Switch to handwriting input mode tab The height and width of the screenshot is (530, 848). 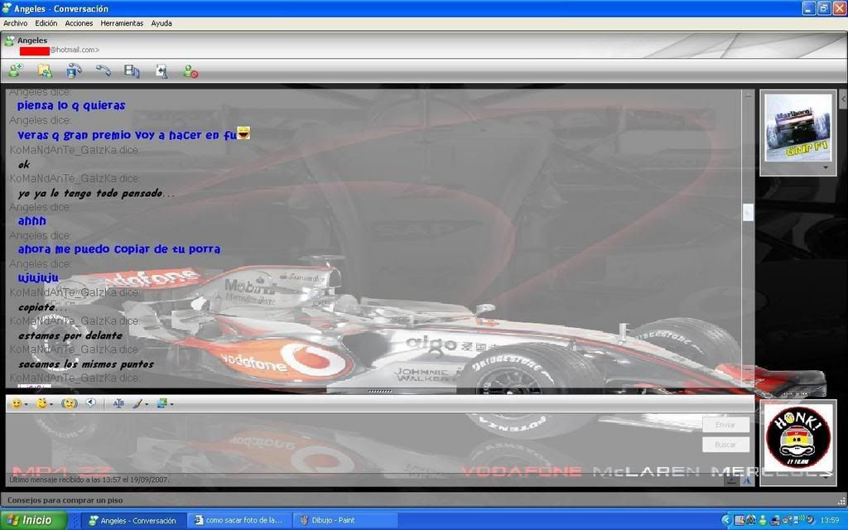(x=732, y=479)
